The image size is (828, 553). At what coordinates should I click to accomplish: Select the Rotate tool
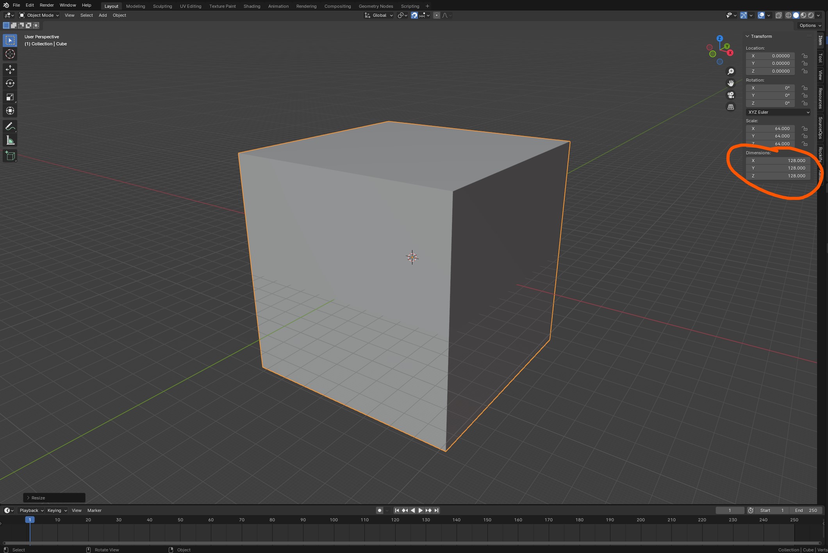tap(10, 83)
